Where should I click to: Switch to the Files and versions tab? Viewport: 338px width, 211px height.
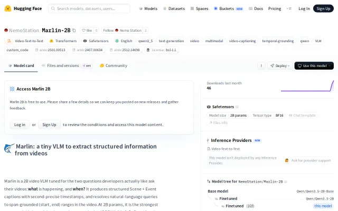[67, 65]
